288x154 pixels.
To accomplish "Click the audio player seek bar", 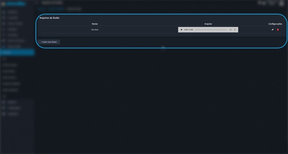I will (x=211, y=29).
